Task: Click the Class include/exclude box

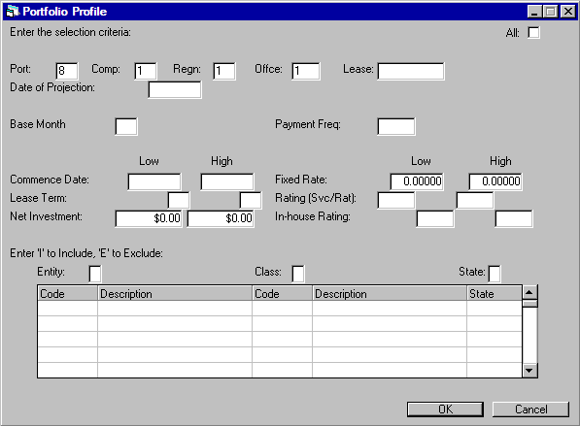Action: pyautogui.click(x=298, y=275)
